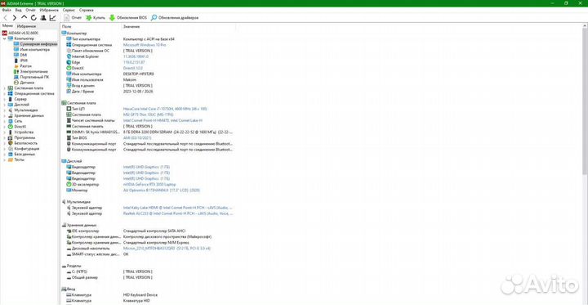Go forward with the right arrow icon
This screenshot has height=305, width=588.
coord(15,18)
